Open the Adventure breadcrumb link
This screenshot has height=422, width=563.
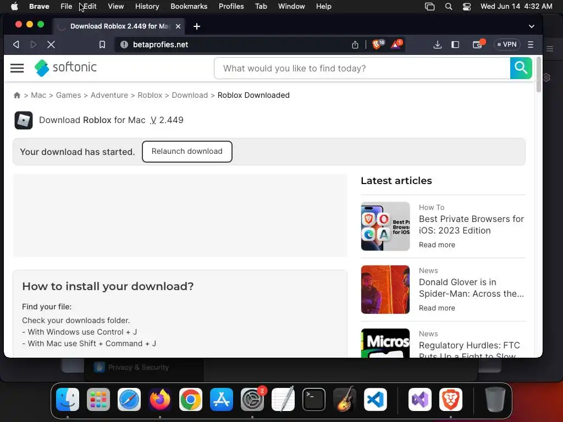tap(109, 95)
